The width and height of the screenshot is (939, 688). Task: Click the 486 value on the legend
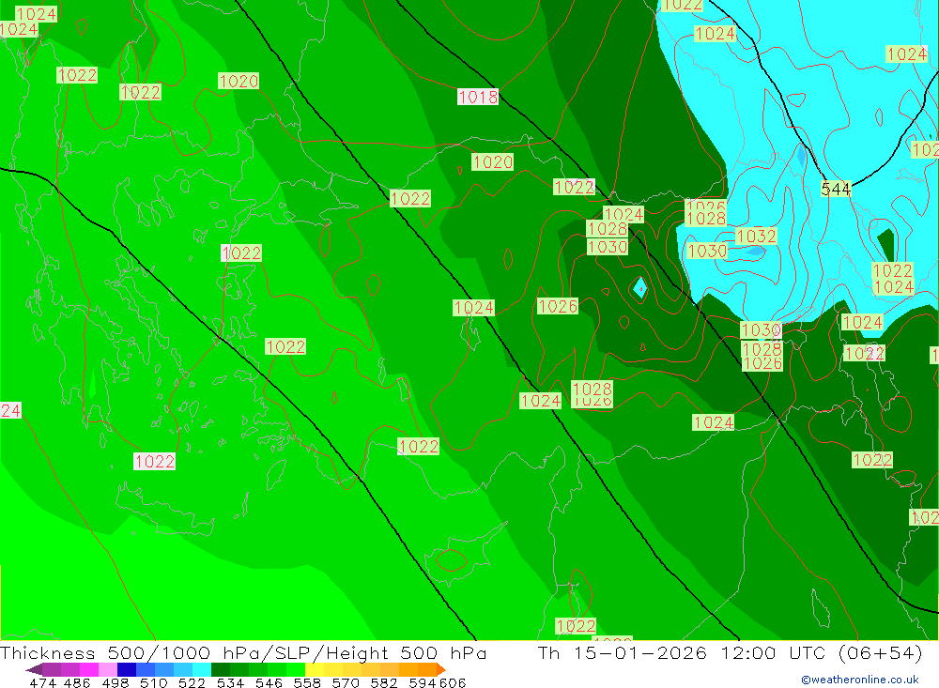(x=77, y=682)
